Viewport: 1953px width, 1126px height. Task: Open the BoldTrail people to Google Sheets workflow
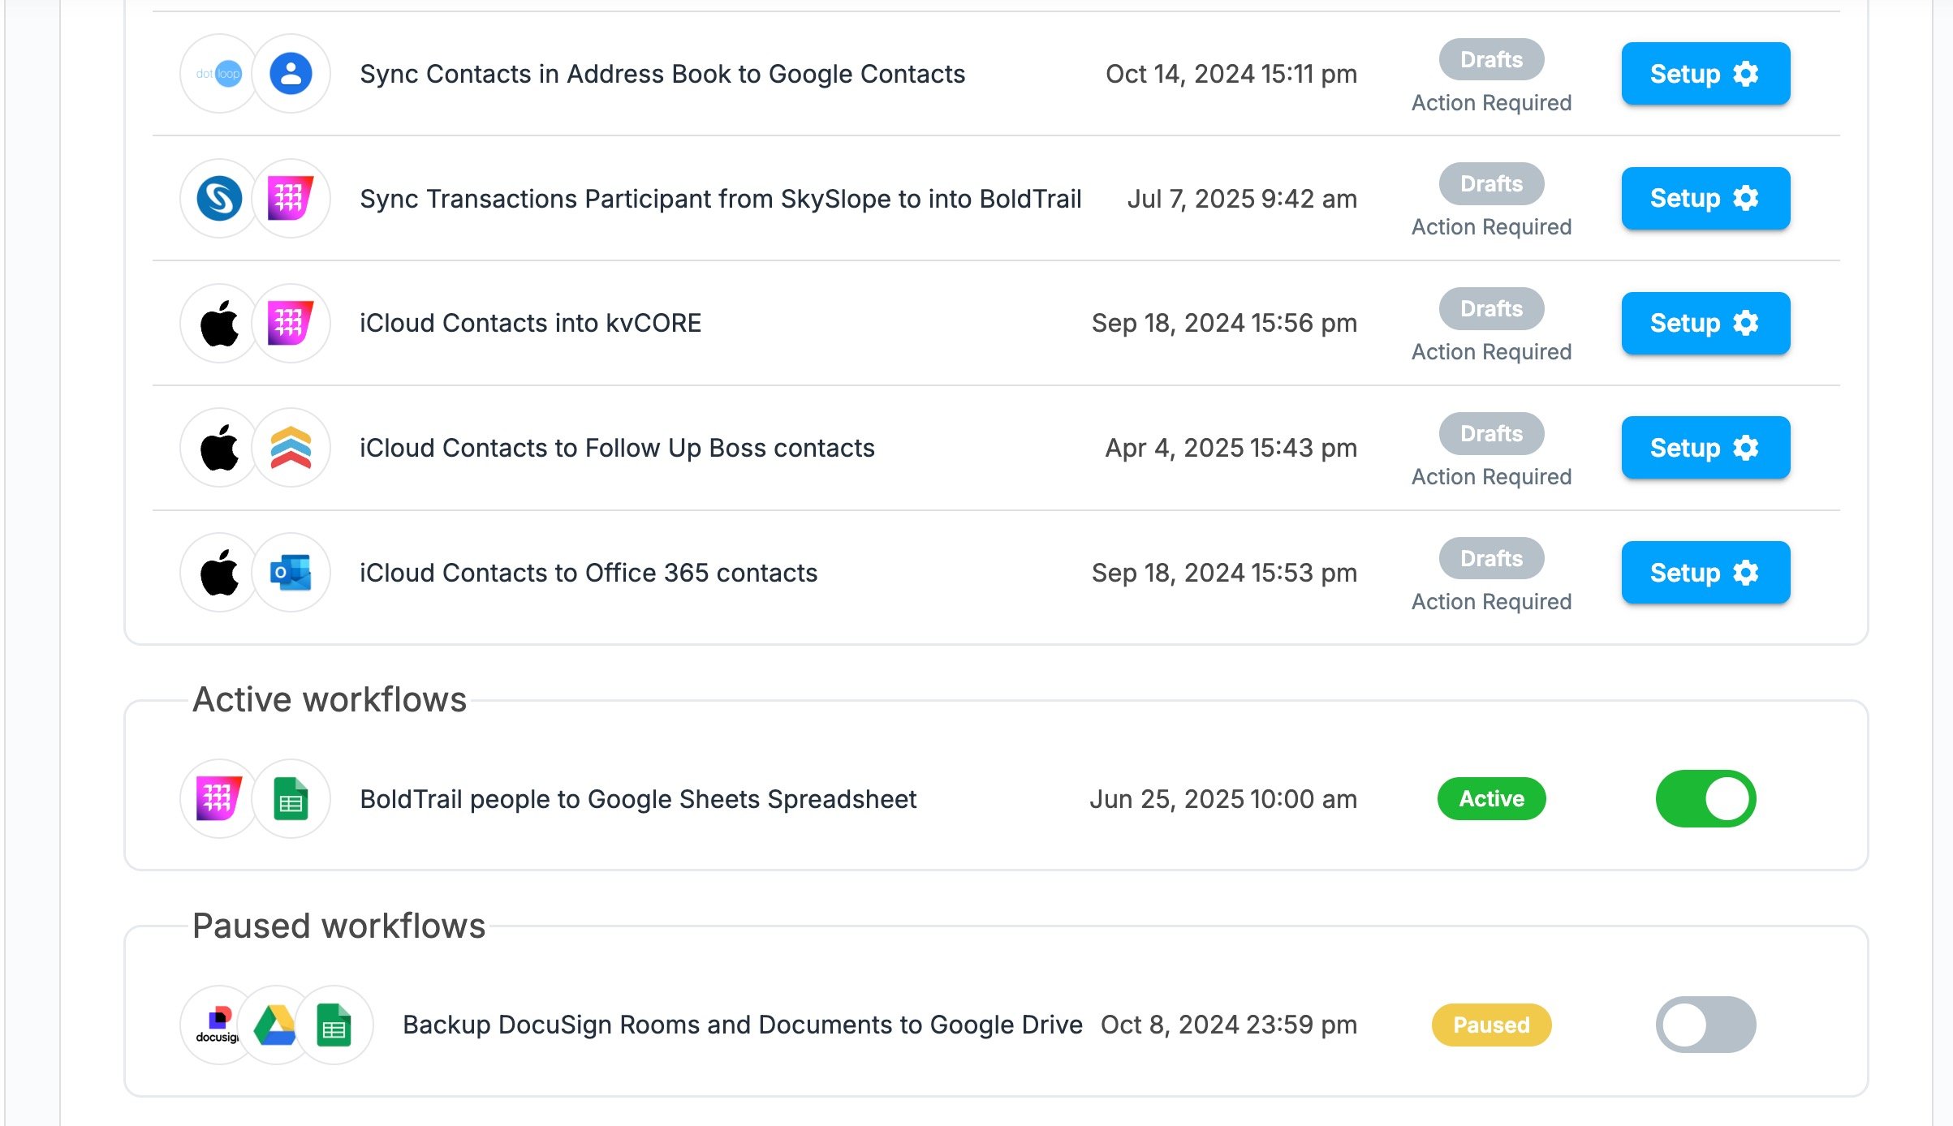638,799
